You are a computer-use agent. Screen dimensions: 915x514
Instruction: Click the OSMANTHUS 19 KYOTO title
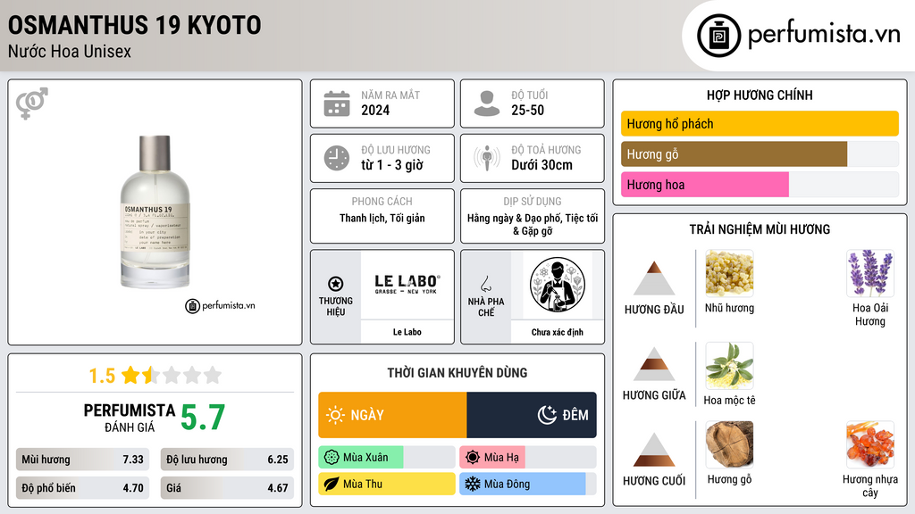pos(135,25)
